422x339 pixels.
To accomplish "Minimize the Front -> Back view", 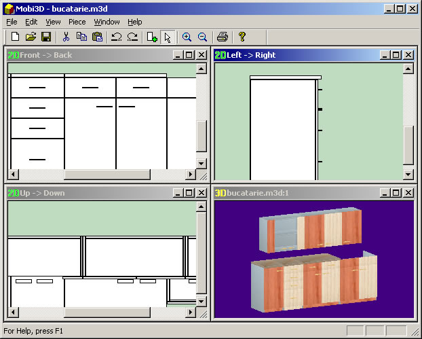I will (x=178, y=55).
